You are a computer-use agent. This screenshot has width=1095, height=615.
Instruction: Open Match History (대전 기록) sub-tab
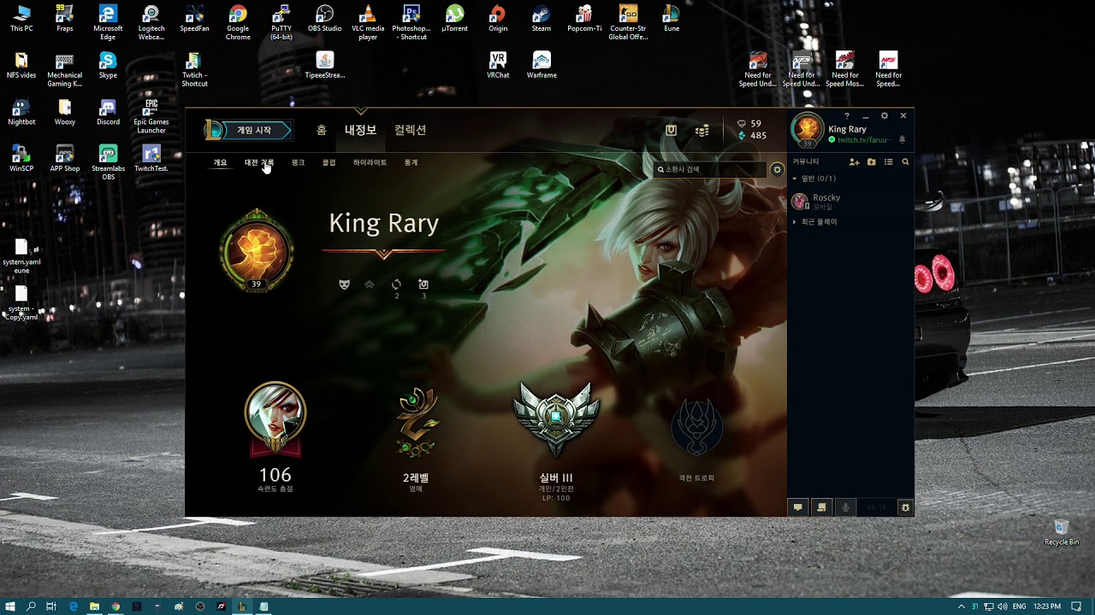click(x=259, y=162)
